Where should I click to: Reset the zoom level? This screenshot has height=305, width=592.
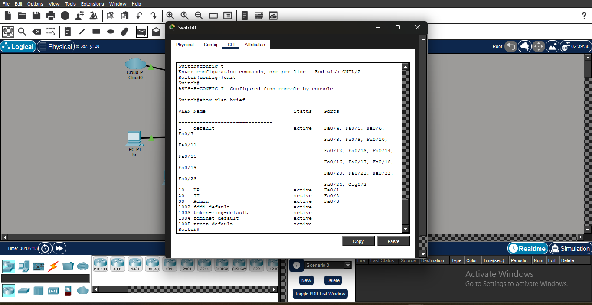(185, 16)
